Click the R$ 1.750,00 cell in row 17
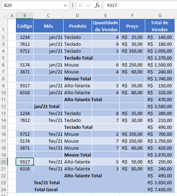The height and width of the screenshot is (196, 177). click(x=160, y=141)
